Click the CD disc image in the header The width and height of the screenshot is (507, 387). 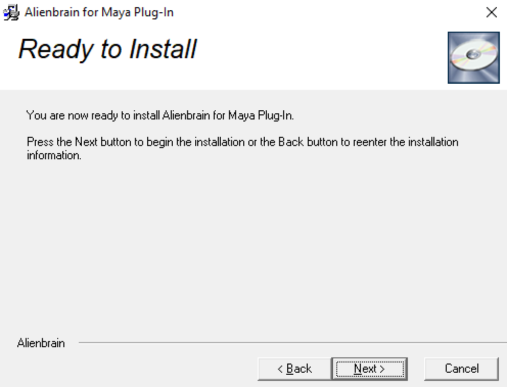click(x=474, y=58)
